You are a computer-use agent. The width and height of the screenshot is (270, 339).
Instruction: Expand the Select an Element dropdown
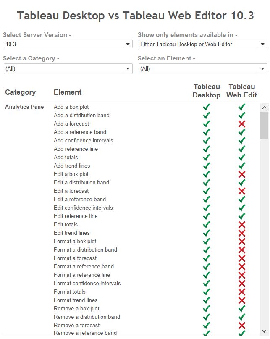[203, 69]
